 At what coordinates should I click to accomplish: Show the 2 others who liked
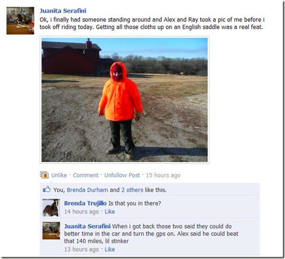tap(133, 190)
